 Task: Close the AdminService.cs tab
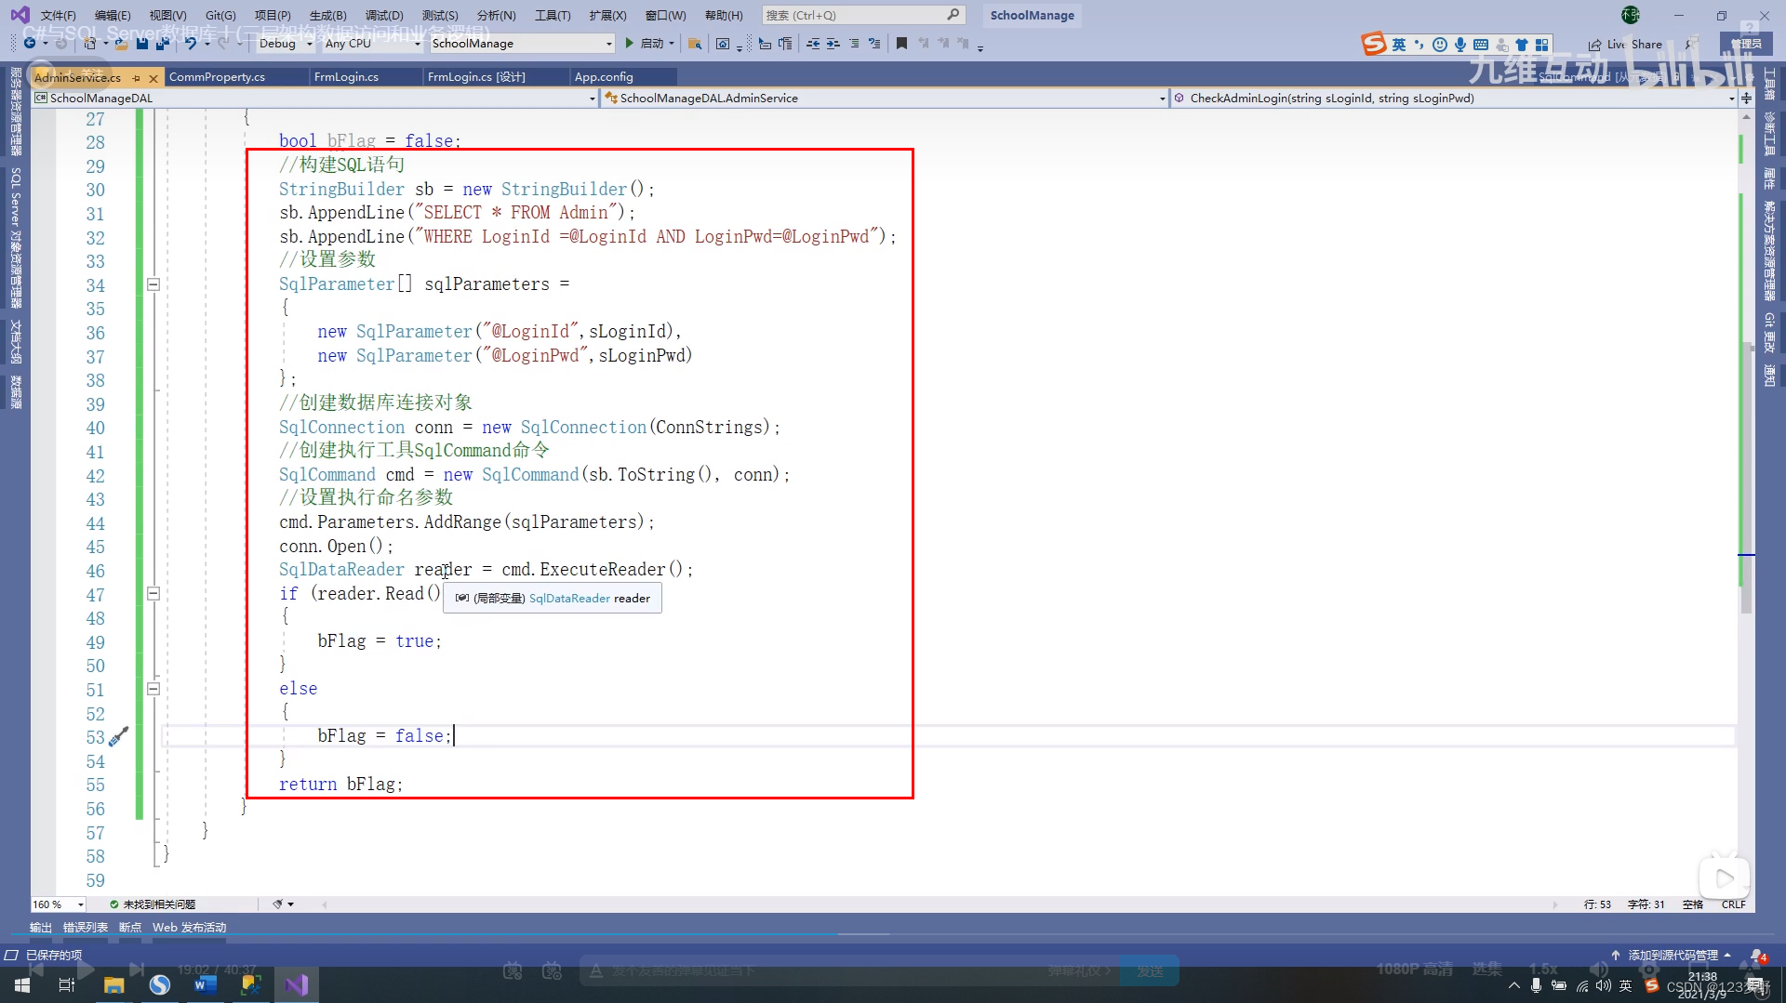[x=153, y=78]
